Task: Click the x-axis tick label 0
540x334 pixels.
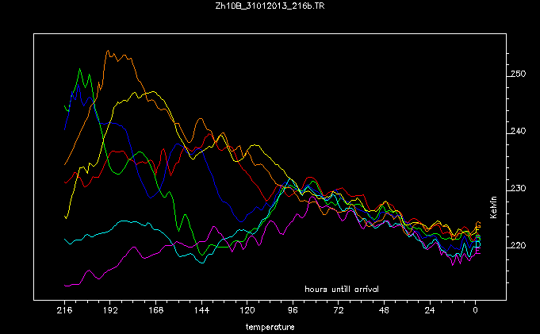Action: click(475, 310)
